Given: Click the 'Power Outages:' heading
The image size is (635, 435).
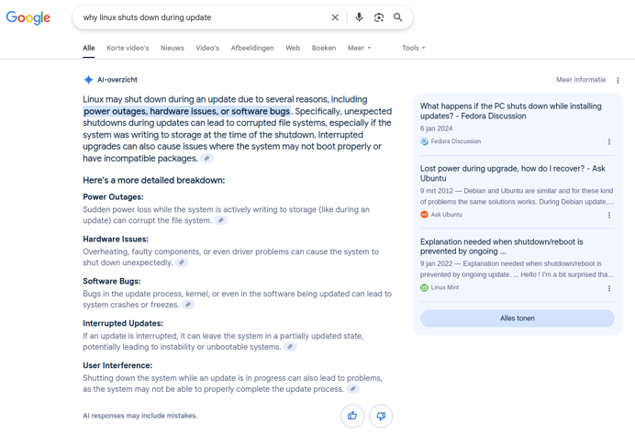Looking at the screenshot, I should 113,196.
